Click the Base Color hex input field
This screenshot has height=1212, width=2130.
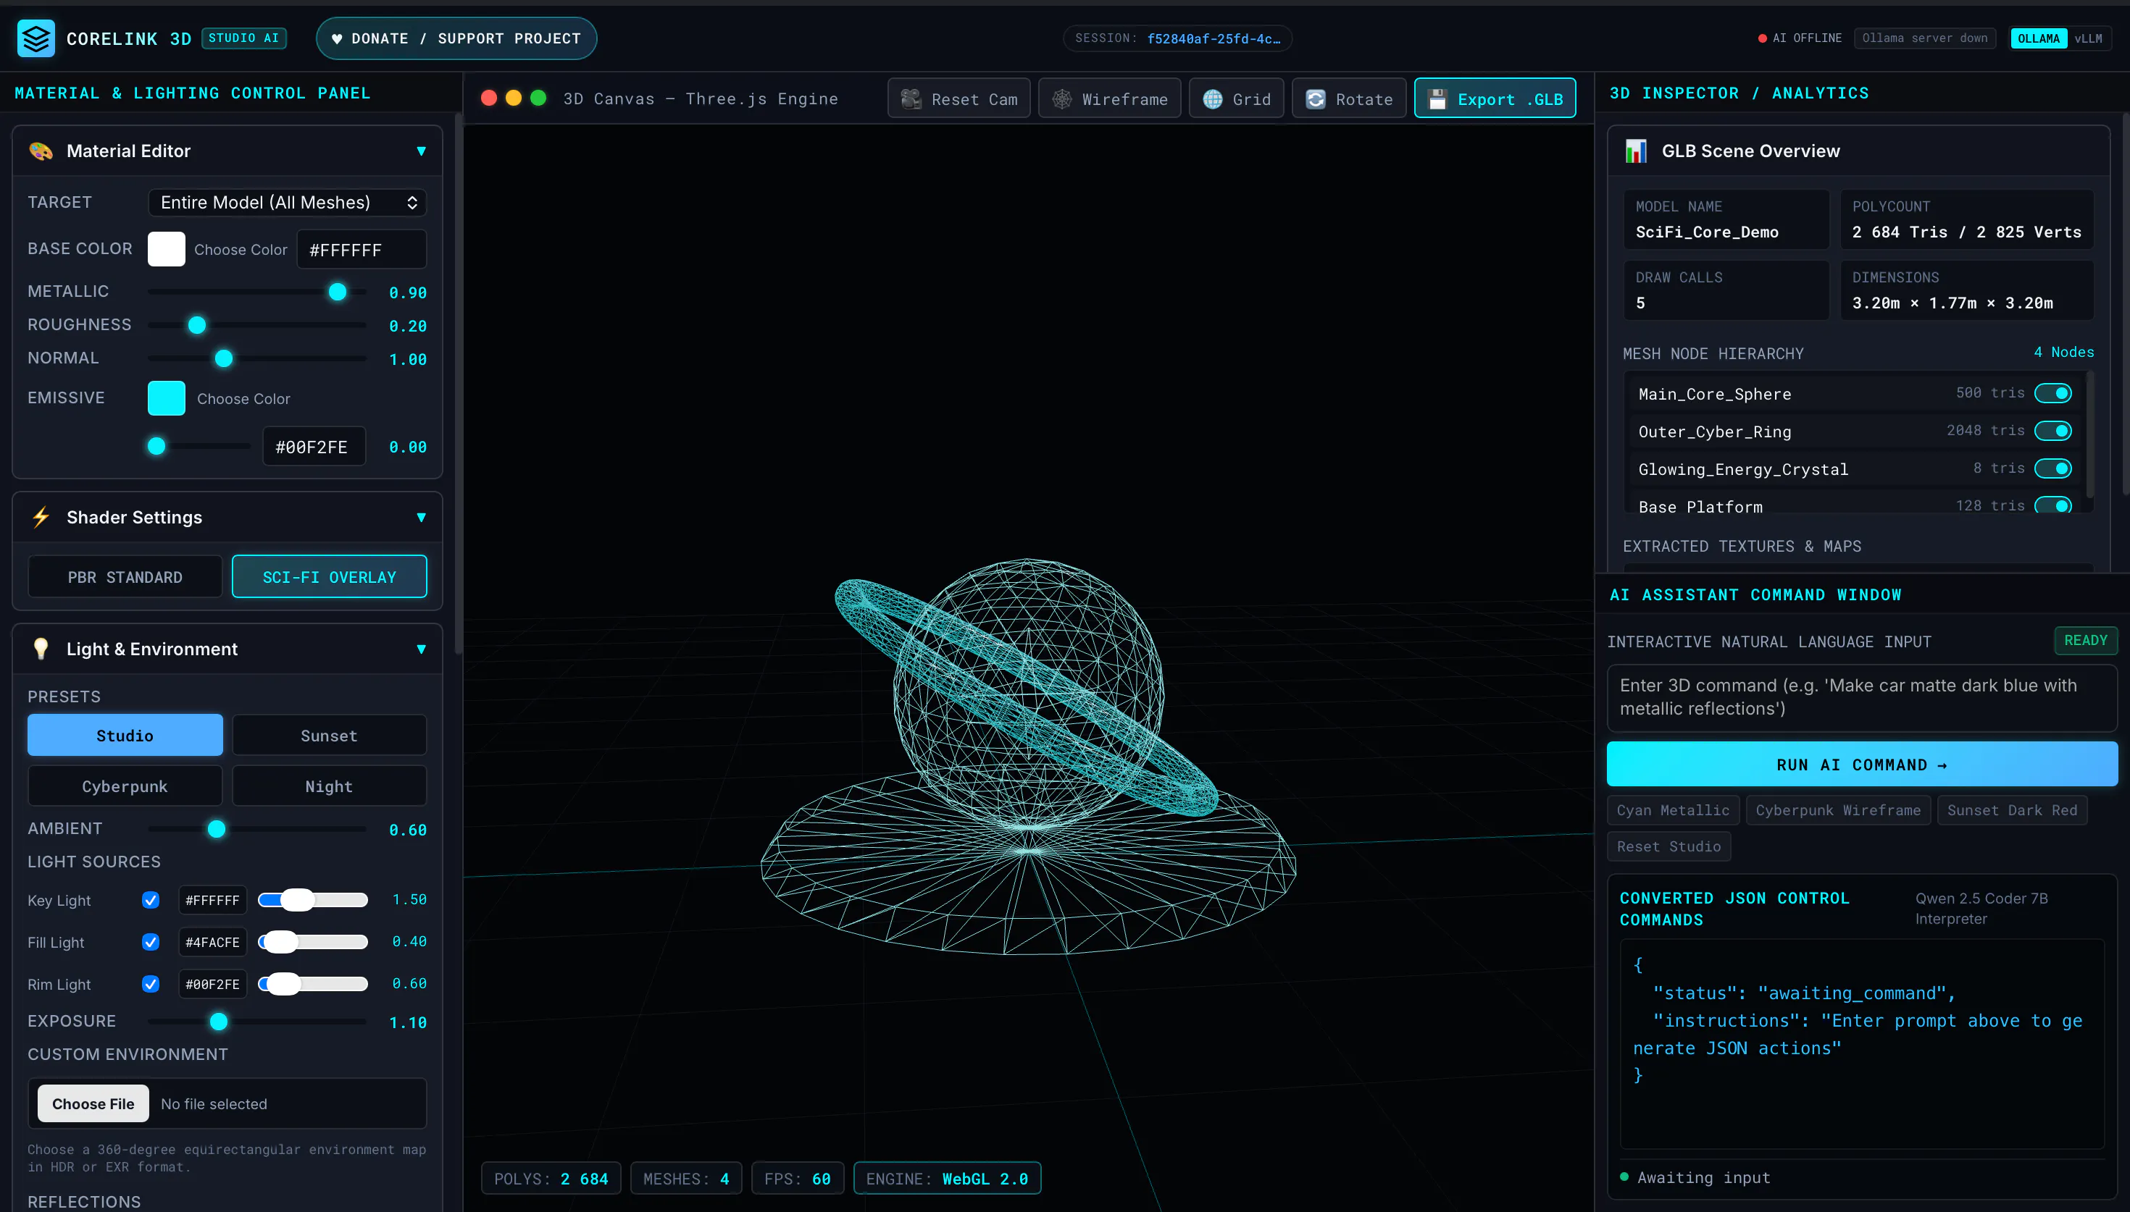click(x=362, y=249)
